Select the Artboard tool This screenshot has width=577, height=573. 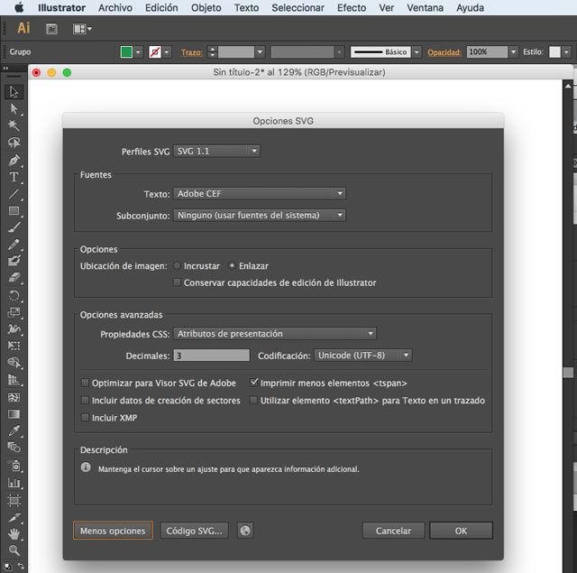click(14, 501)
